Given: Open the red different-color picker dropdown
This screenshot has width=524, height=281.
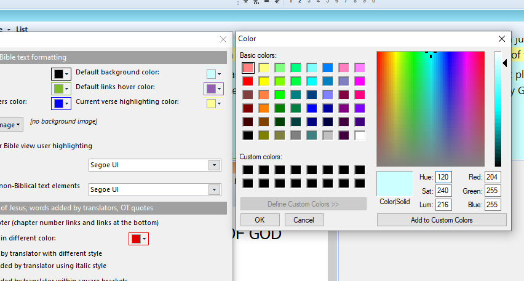Looking at the screenshot, I should click(138, 239).
